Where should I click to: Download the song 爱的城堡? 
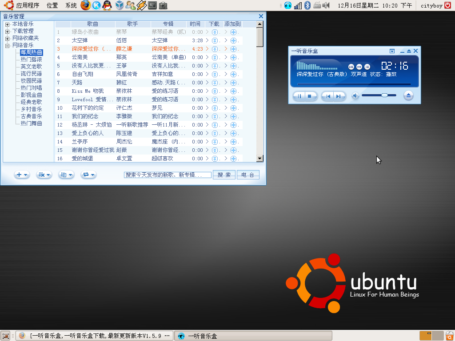215,159
